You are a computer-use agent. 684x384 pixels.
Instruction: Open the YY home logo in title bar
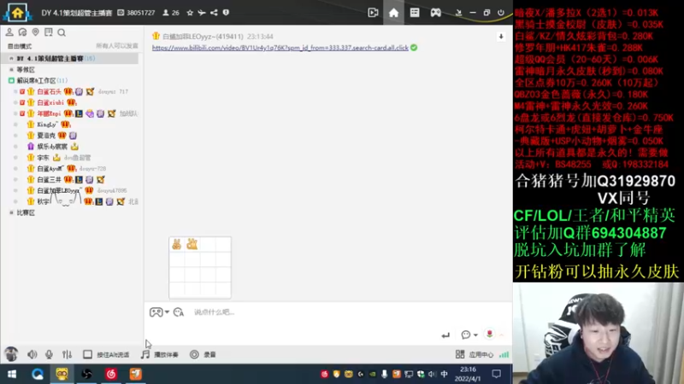[17, 12]
